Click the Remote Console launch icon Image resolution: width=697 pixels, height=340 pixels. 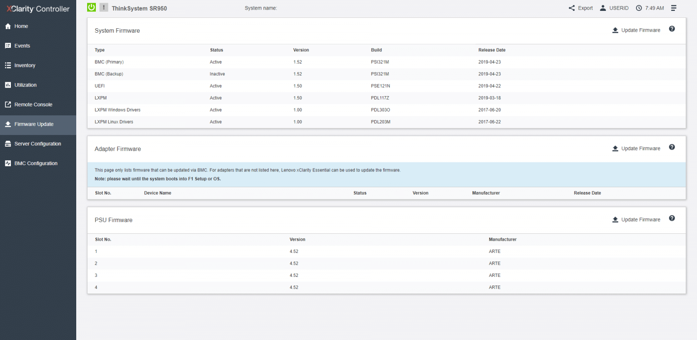click(8, 104)
